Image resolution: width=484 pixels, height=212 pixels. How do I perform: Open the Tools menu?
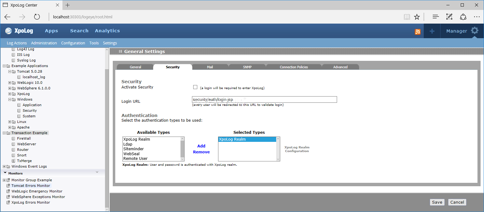[94, 43]
